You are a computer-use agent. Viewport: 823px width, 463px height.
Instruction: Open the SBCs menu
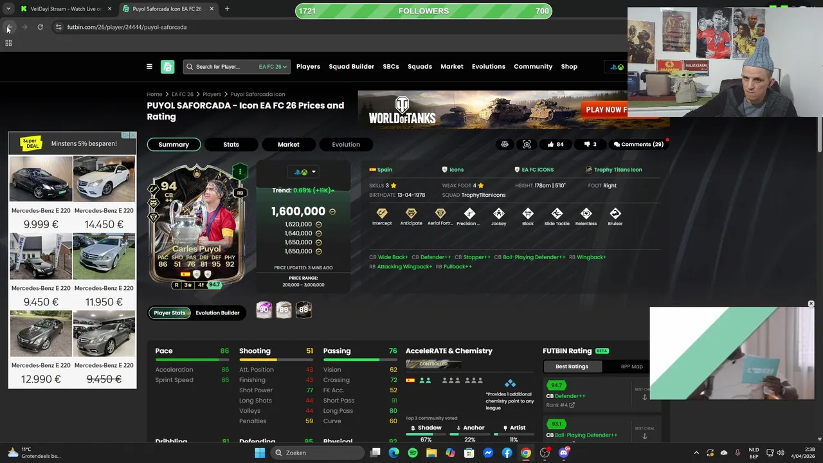click(391, 66)
